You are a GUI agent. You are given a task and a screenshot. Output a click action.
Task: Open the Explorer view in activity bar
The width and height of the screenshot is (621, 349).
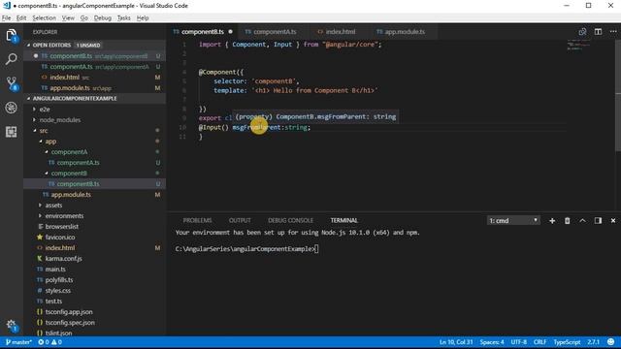coord(12,36)
